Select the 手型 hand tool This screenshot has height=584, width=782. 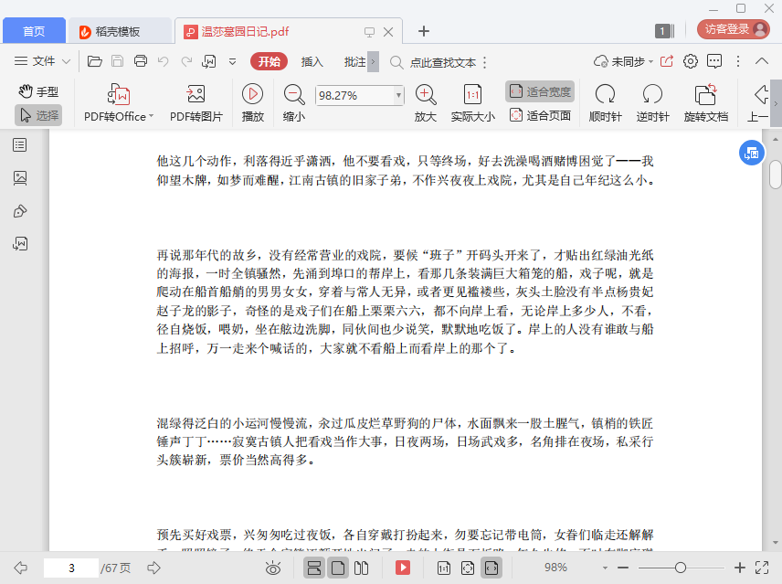pyautogui.click(x=38, y=91)
